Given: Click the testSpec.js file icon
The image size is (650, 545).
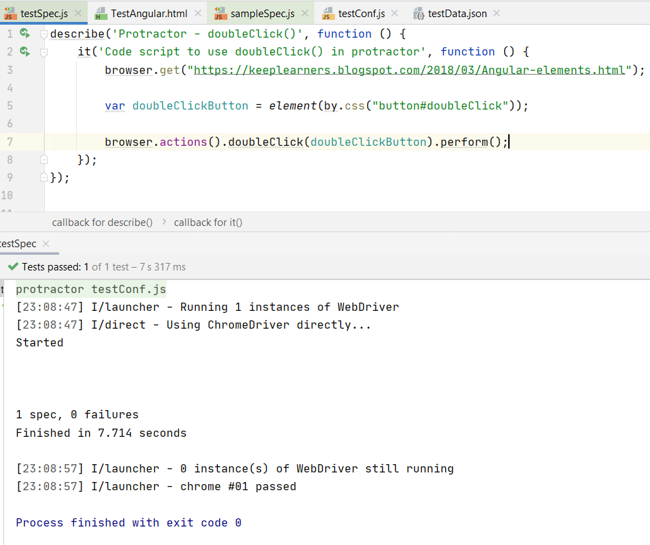Looking at the screenshot, I should [x=9, y=13].
